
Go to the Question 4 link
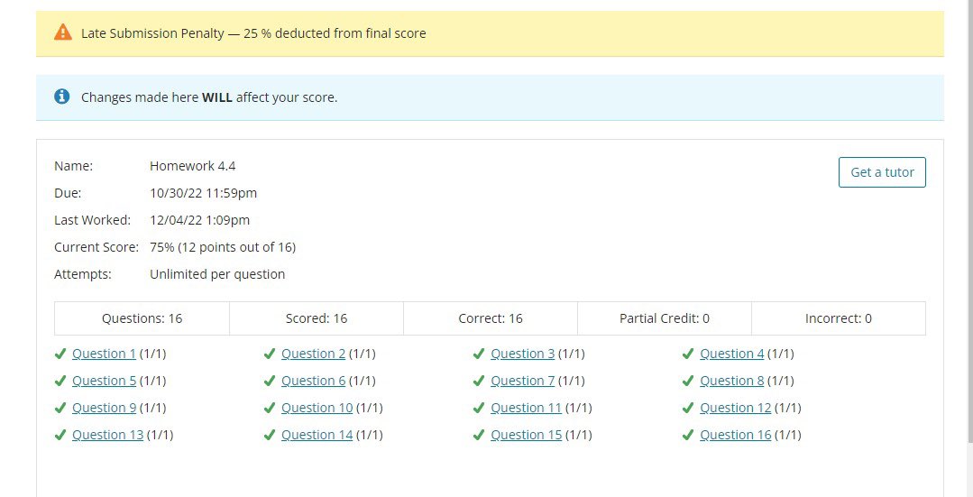pyautogui.click(x=732, y=354)
